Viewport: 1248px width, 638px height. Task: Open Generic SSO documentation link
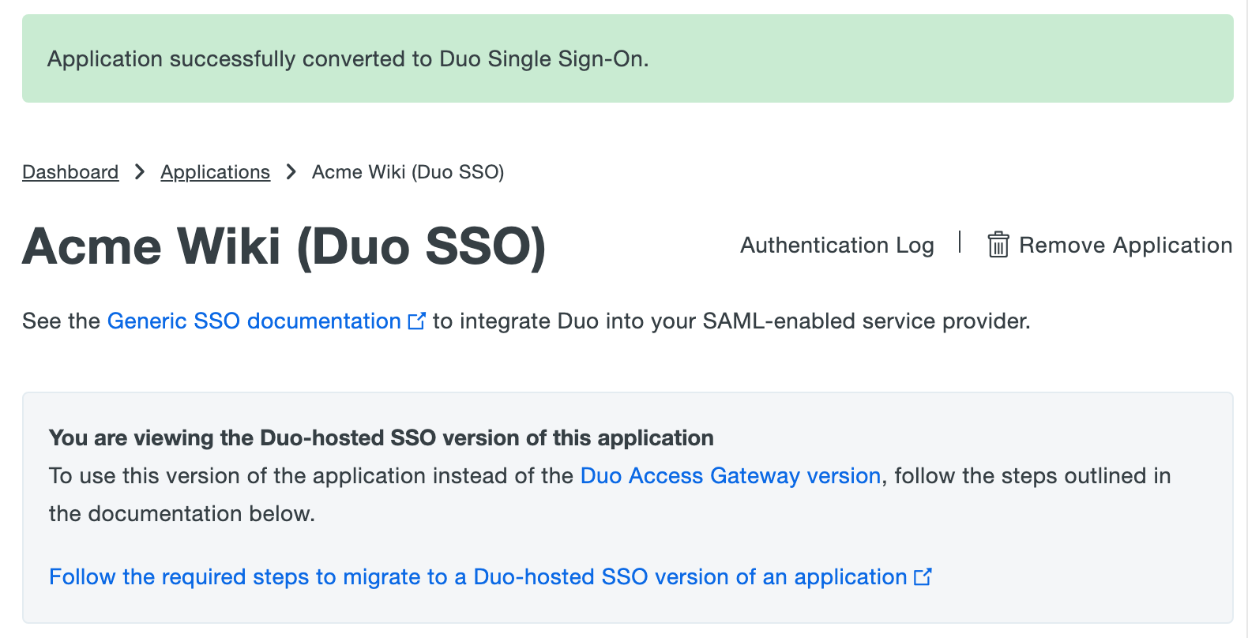click(x=254, y=321)
